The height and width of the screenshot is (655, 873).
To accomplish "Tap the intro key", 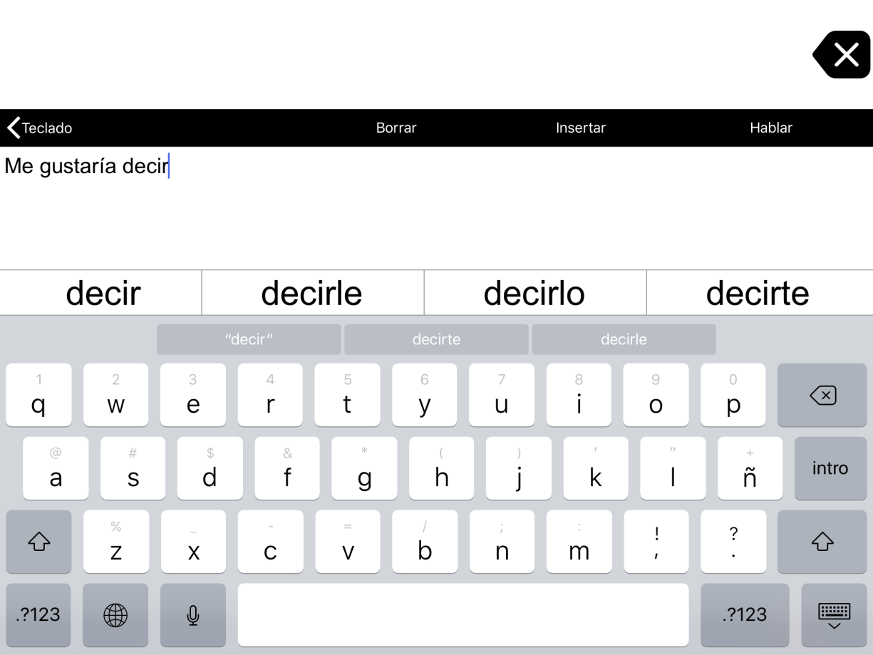I will (830, 468).
